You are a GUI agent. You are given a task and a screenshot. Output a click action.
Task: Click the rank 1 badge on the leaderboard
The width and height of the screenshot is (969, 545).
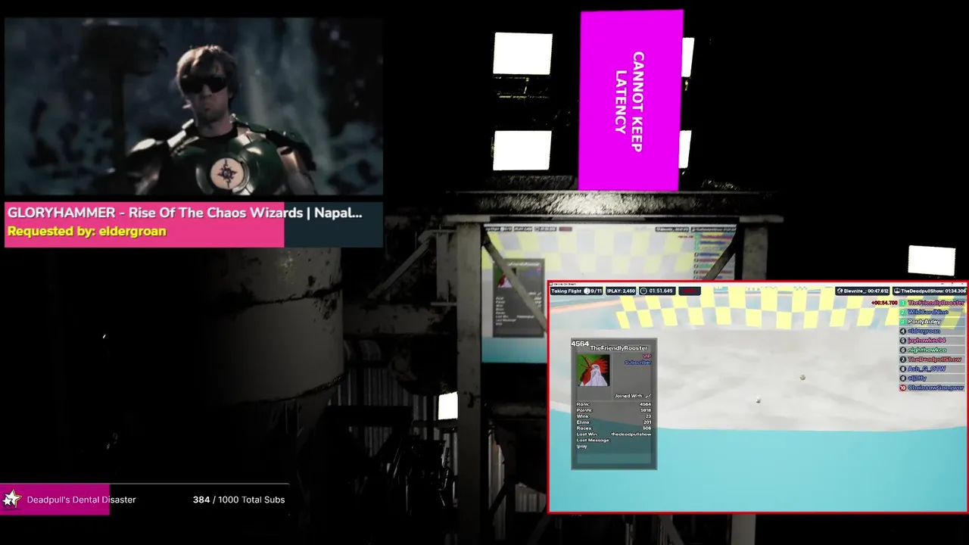(902, 303)
